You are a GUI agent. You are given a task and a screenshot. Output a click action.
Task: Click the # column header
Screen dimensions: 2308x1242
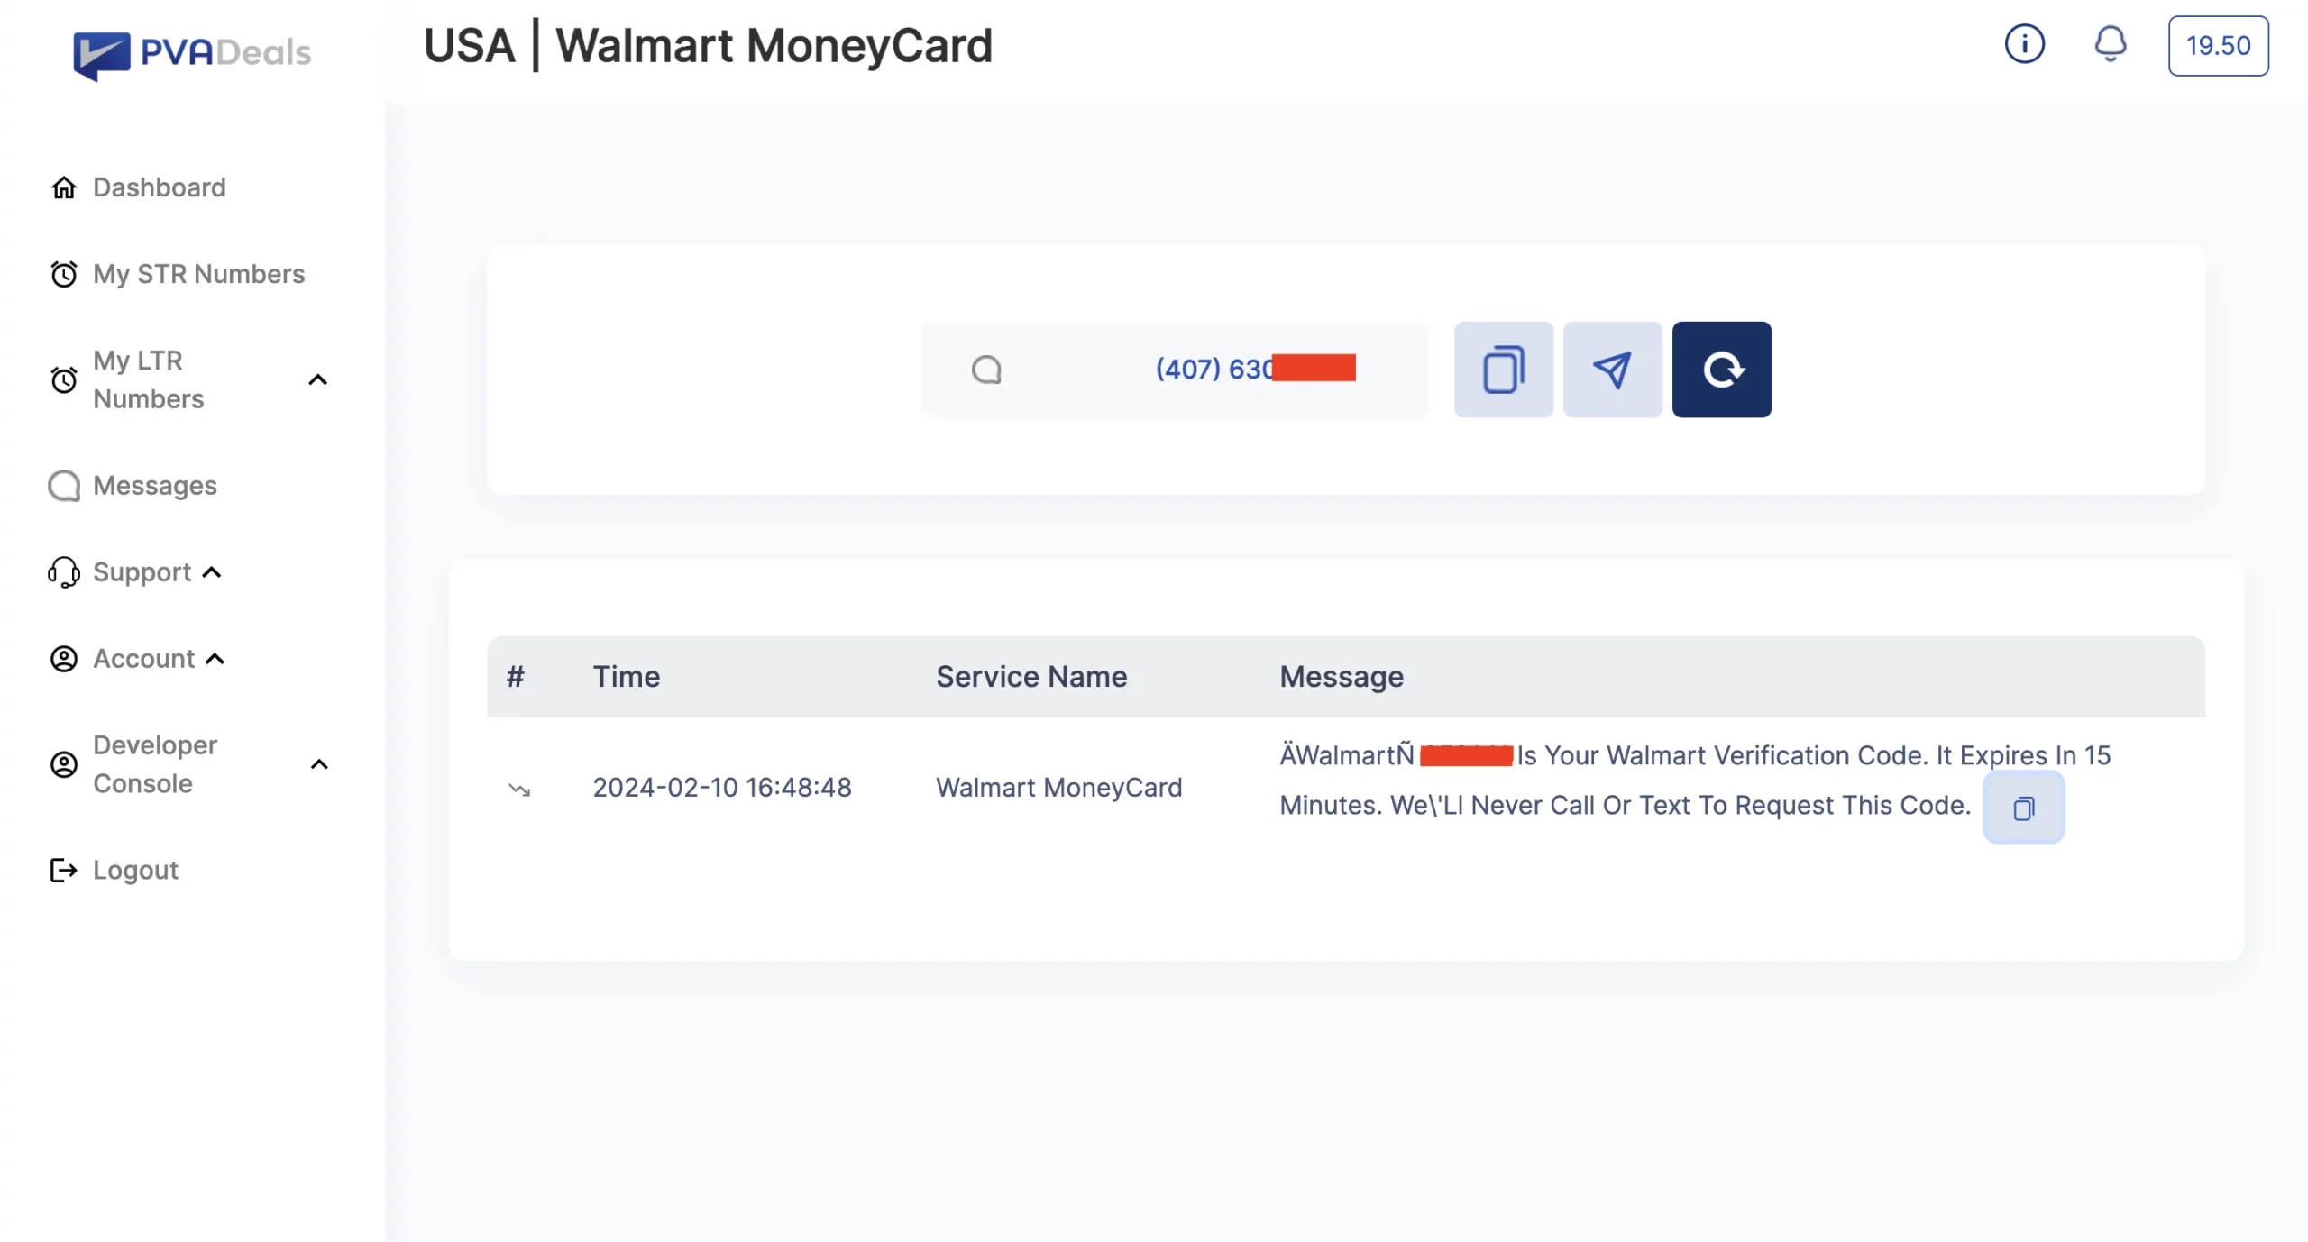click(x=515, y=677)
